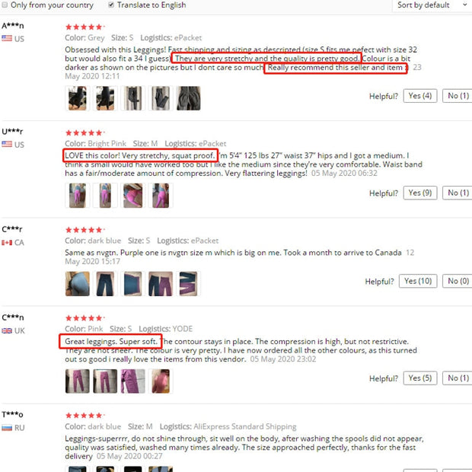The image size is (472, 472).
Task: Vote Yes (5) on C***n's UK review
Action: coord(420,378)
